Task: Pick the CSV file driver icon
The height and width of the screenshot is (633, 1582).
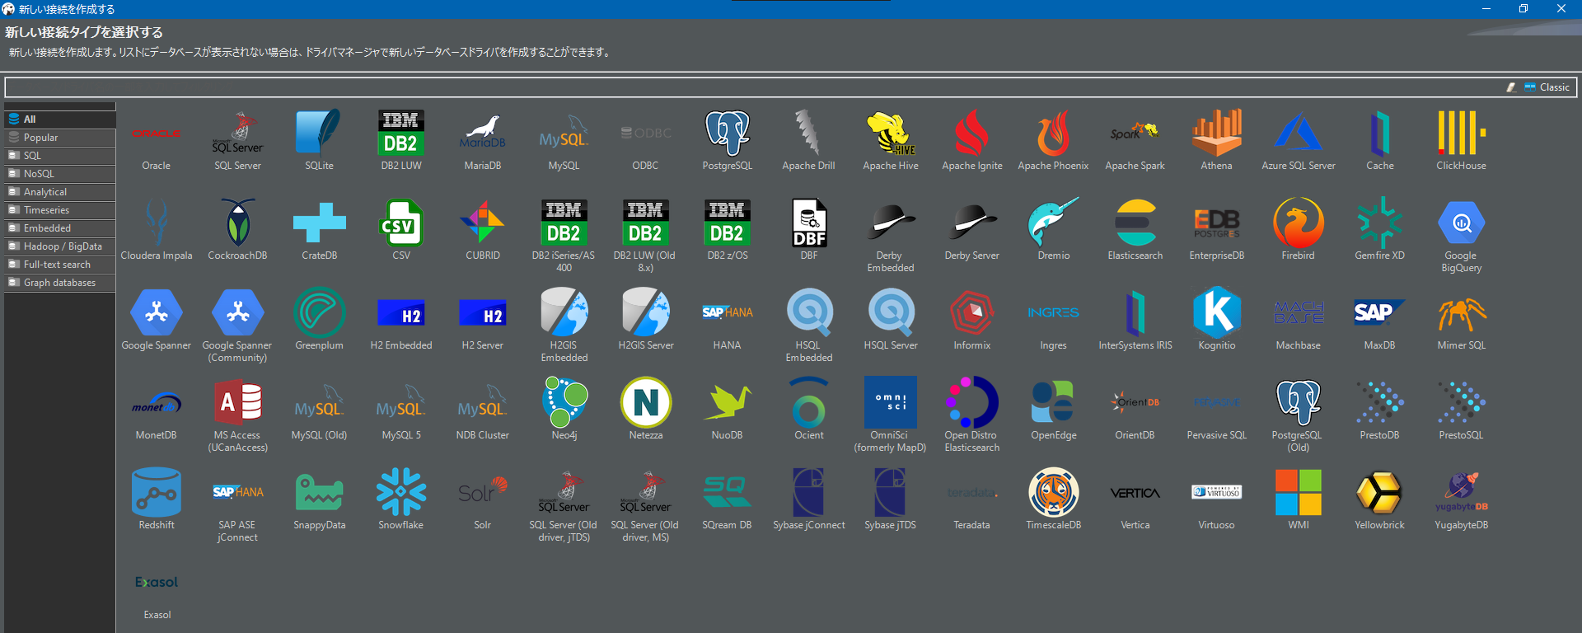Action: (x=400, y=223)
